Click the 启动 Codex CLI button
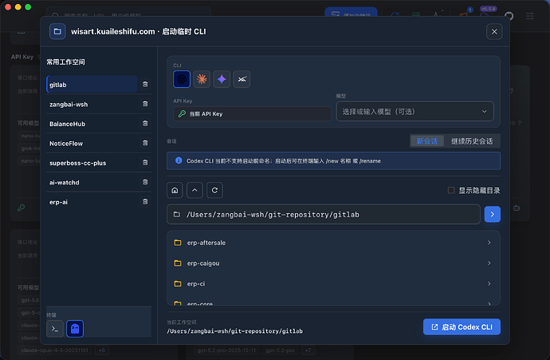This screenshot has width=550, height=360. click(462, 327)
